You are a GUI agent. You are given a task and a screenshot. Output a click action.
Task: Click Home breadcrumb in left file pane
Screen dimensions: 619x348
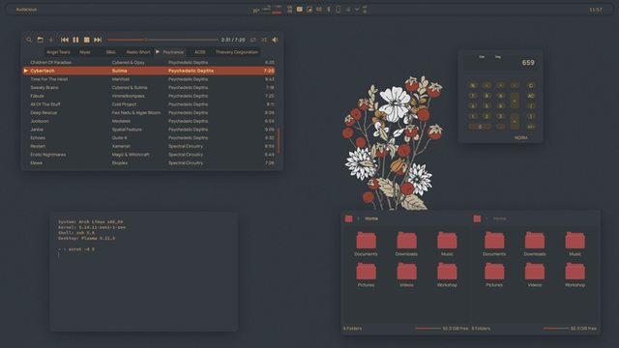coord(371,218)
